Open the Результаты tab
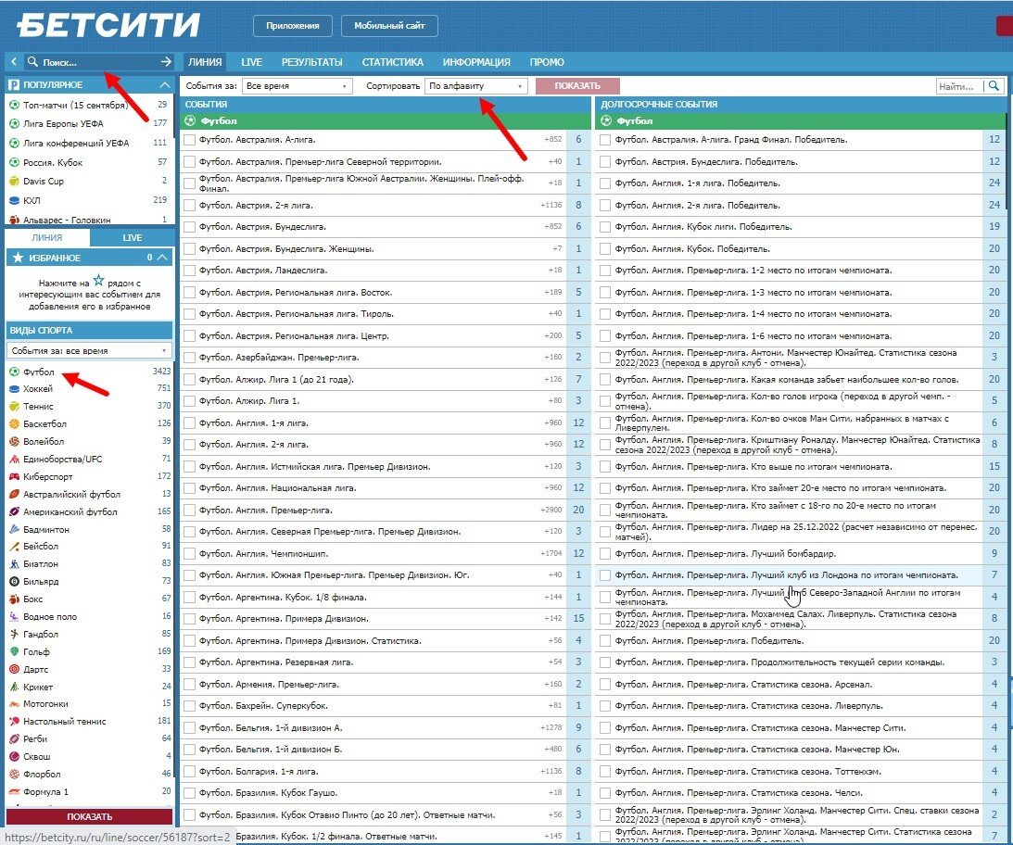1013x845 pixels. [312, 62]
